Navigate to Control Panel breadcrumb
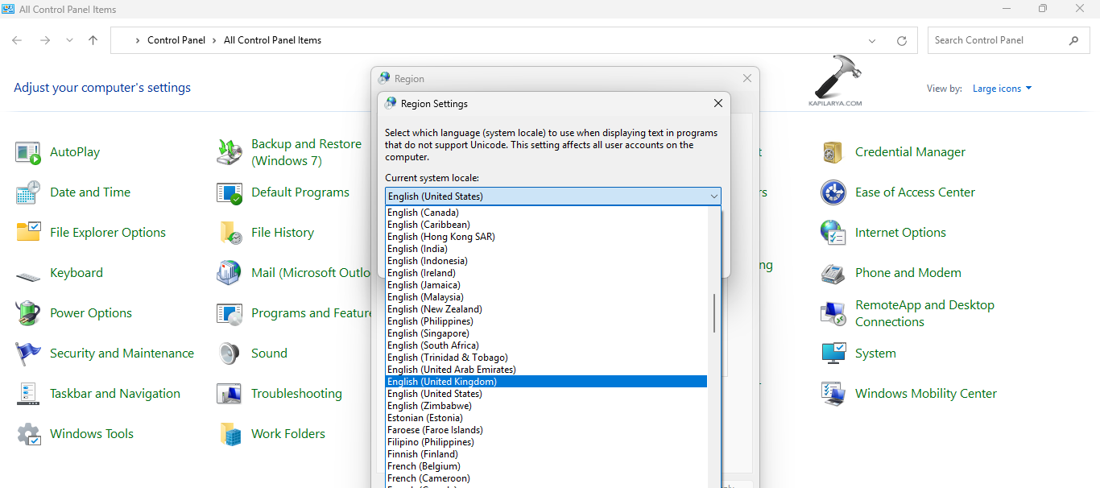The height and width of the screenshot is (488, 1100). (x=176, y=39)
